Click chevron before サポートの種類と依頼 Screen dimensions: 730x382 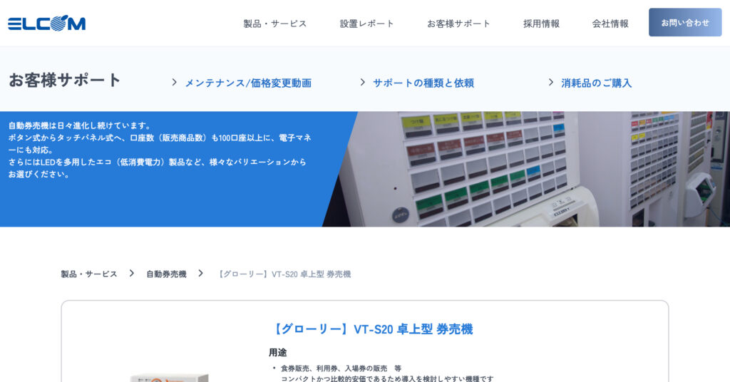[363, 83]
